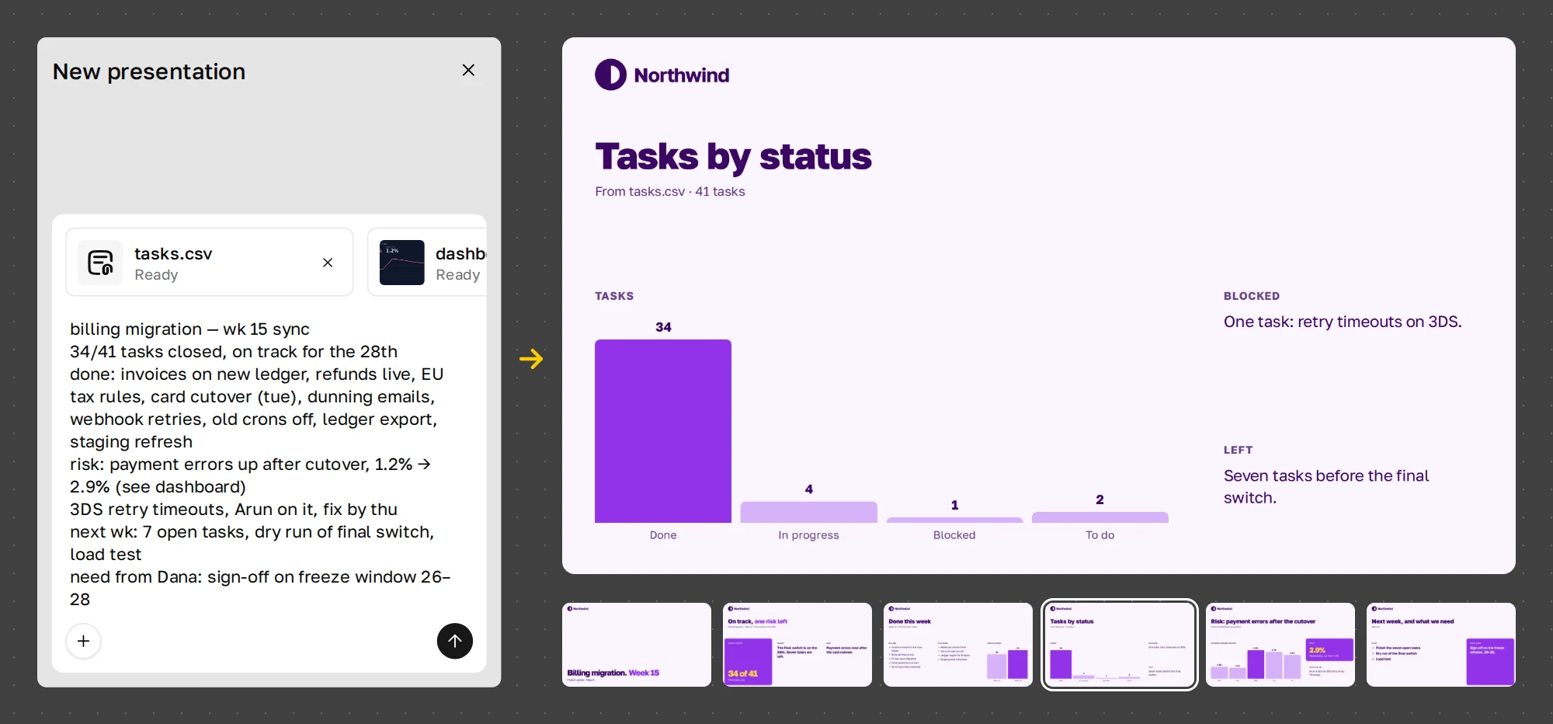1553x724 pixels.
Task: Submit prompt with the up-arrow button
Action: tap(455, 641)
